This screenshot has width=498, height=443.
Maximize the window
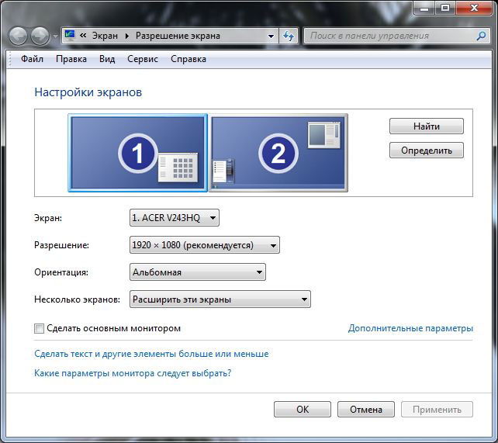445,8
